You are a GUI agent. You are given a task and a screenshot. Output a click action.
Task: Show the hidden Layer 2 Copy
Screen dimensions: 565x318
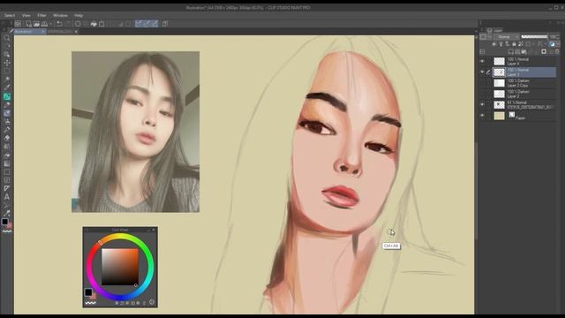click(482, 83)
